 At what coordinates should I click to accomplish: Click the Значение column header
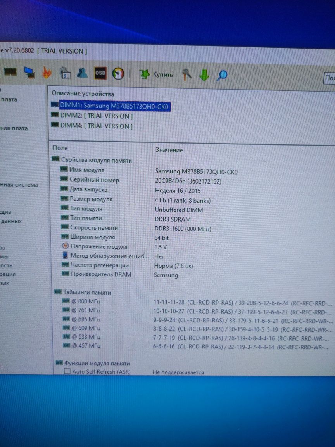(169, 150)
